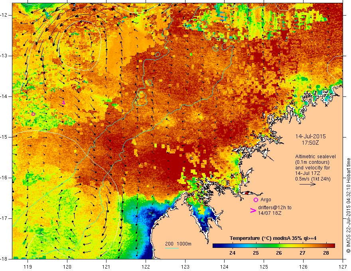Screen dimensions: 351x271
Task: Select the "Altimetric sealevel" caption line
Action: [x=315, y=157]
